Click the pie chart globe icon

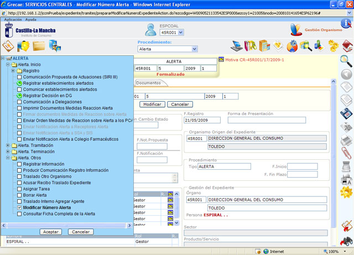pos(292,46)
